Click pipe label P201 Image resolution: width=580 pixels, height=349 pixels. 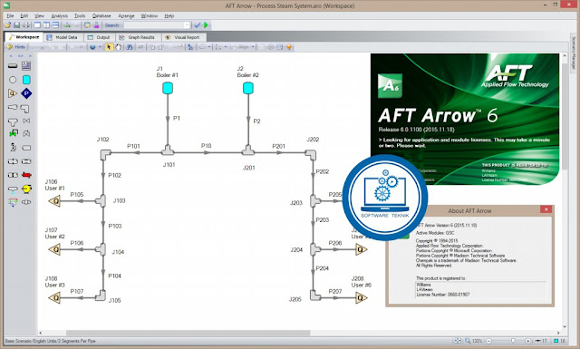tap(279, 146)
